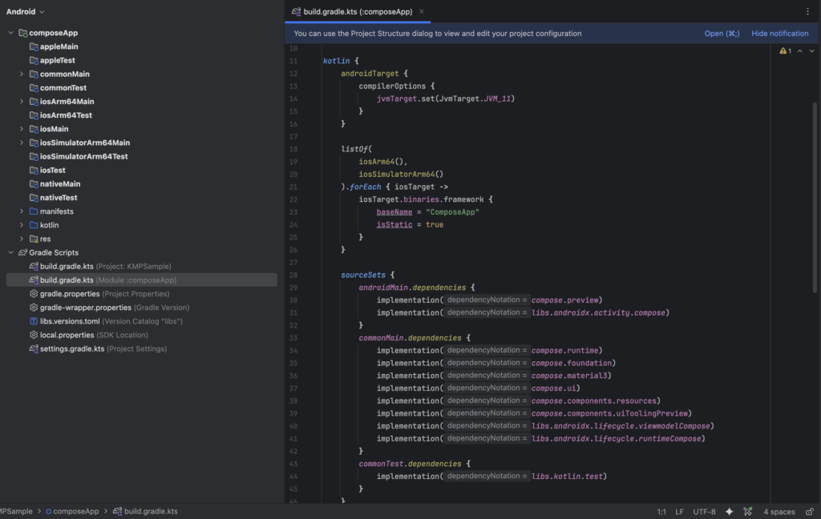Click the Open Project Structure link
The width and height of the screenshot is (821, 519).
[721, 34]
